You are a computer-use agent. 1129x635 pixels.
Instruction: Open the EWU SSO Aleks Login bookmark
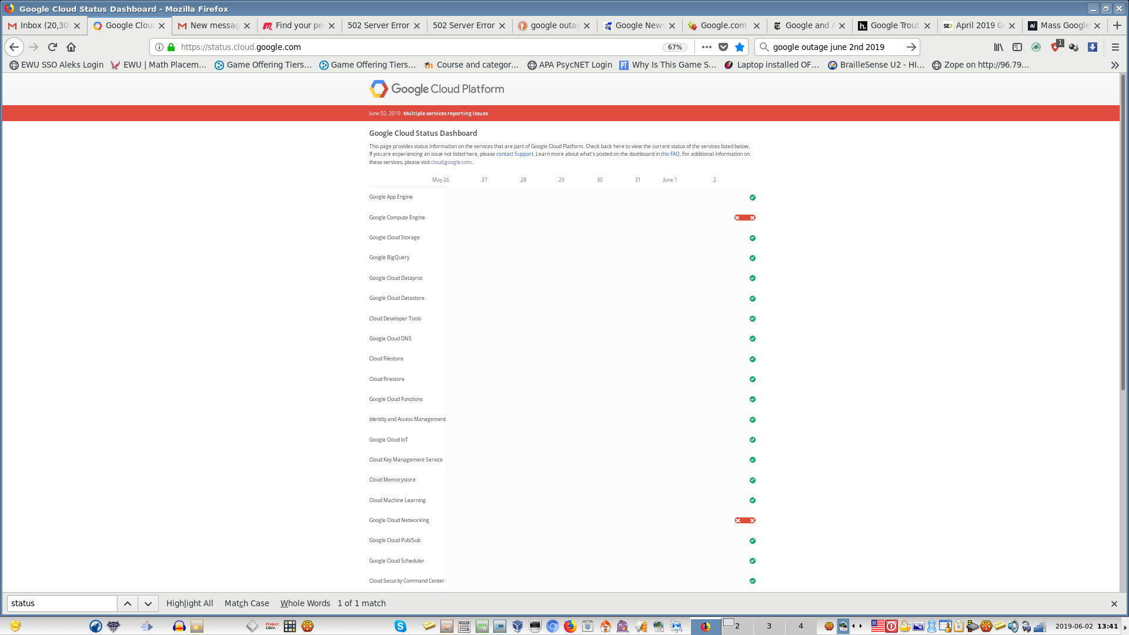pyautogui.click(x=56, y=65)
